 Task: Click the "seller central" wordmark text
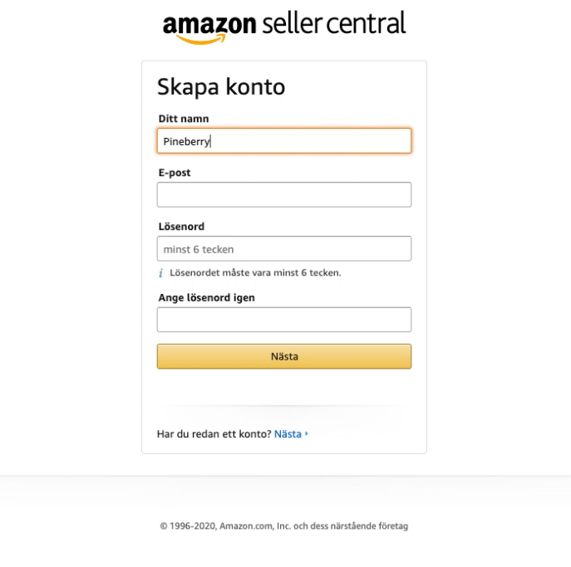point(333,23)
